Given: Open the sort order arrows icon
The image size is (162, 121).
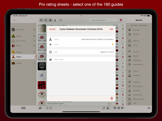Looking at the screenshot, I should [x=61, y=20].
